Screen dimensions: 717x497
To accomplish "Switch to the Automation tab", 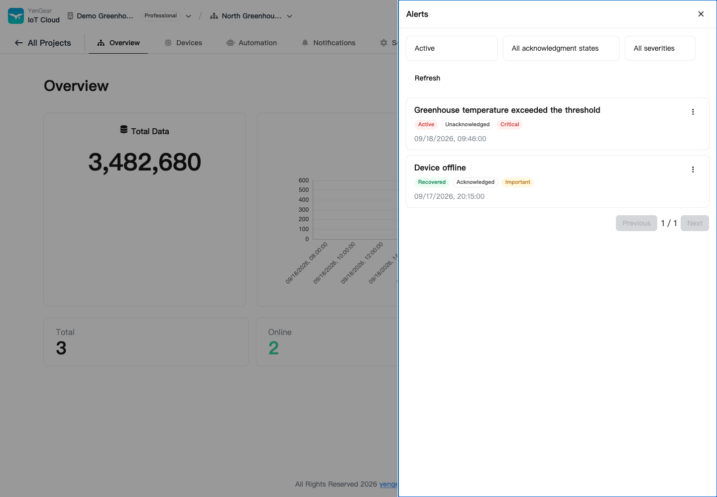I will click(x=251, y=43).
